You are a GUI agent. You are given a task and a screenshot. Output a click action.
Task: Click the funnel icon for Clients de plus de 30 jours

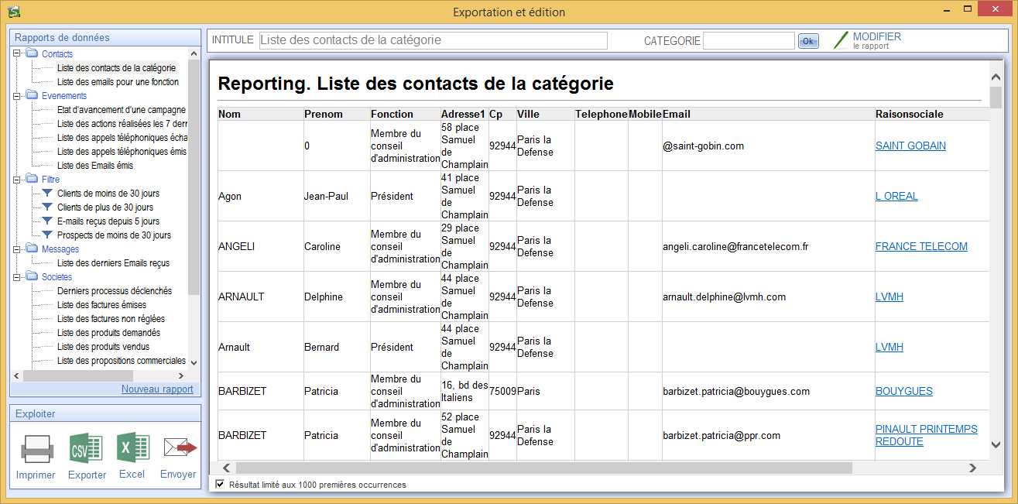click(47, 207)
